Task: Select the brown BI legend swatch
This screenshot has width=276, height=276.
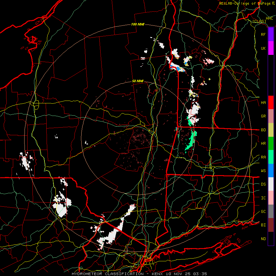Action: pyautogui.click(x=271, y=225)
